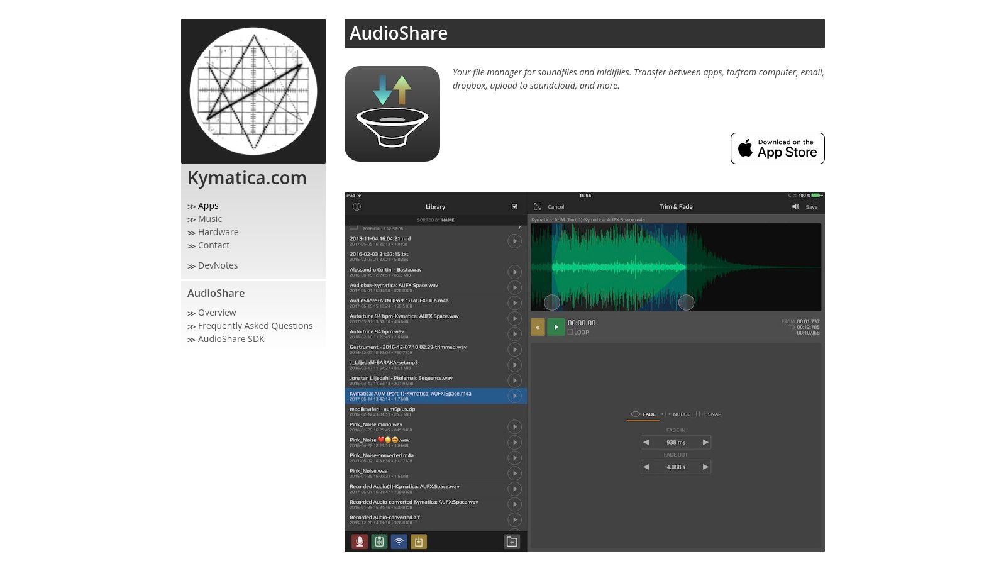This screenshot has height=566, width=1006.
Task: Switch to the SNAP tab
Action: point(708,414)
